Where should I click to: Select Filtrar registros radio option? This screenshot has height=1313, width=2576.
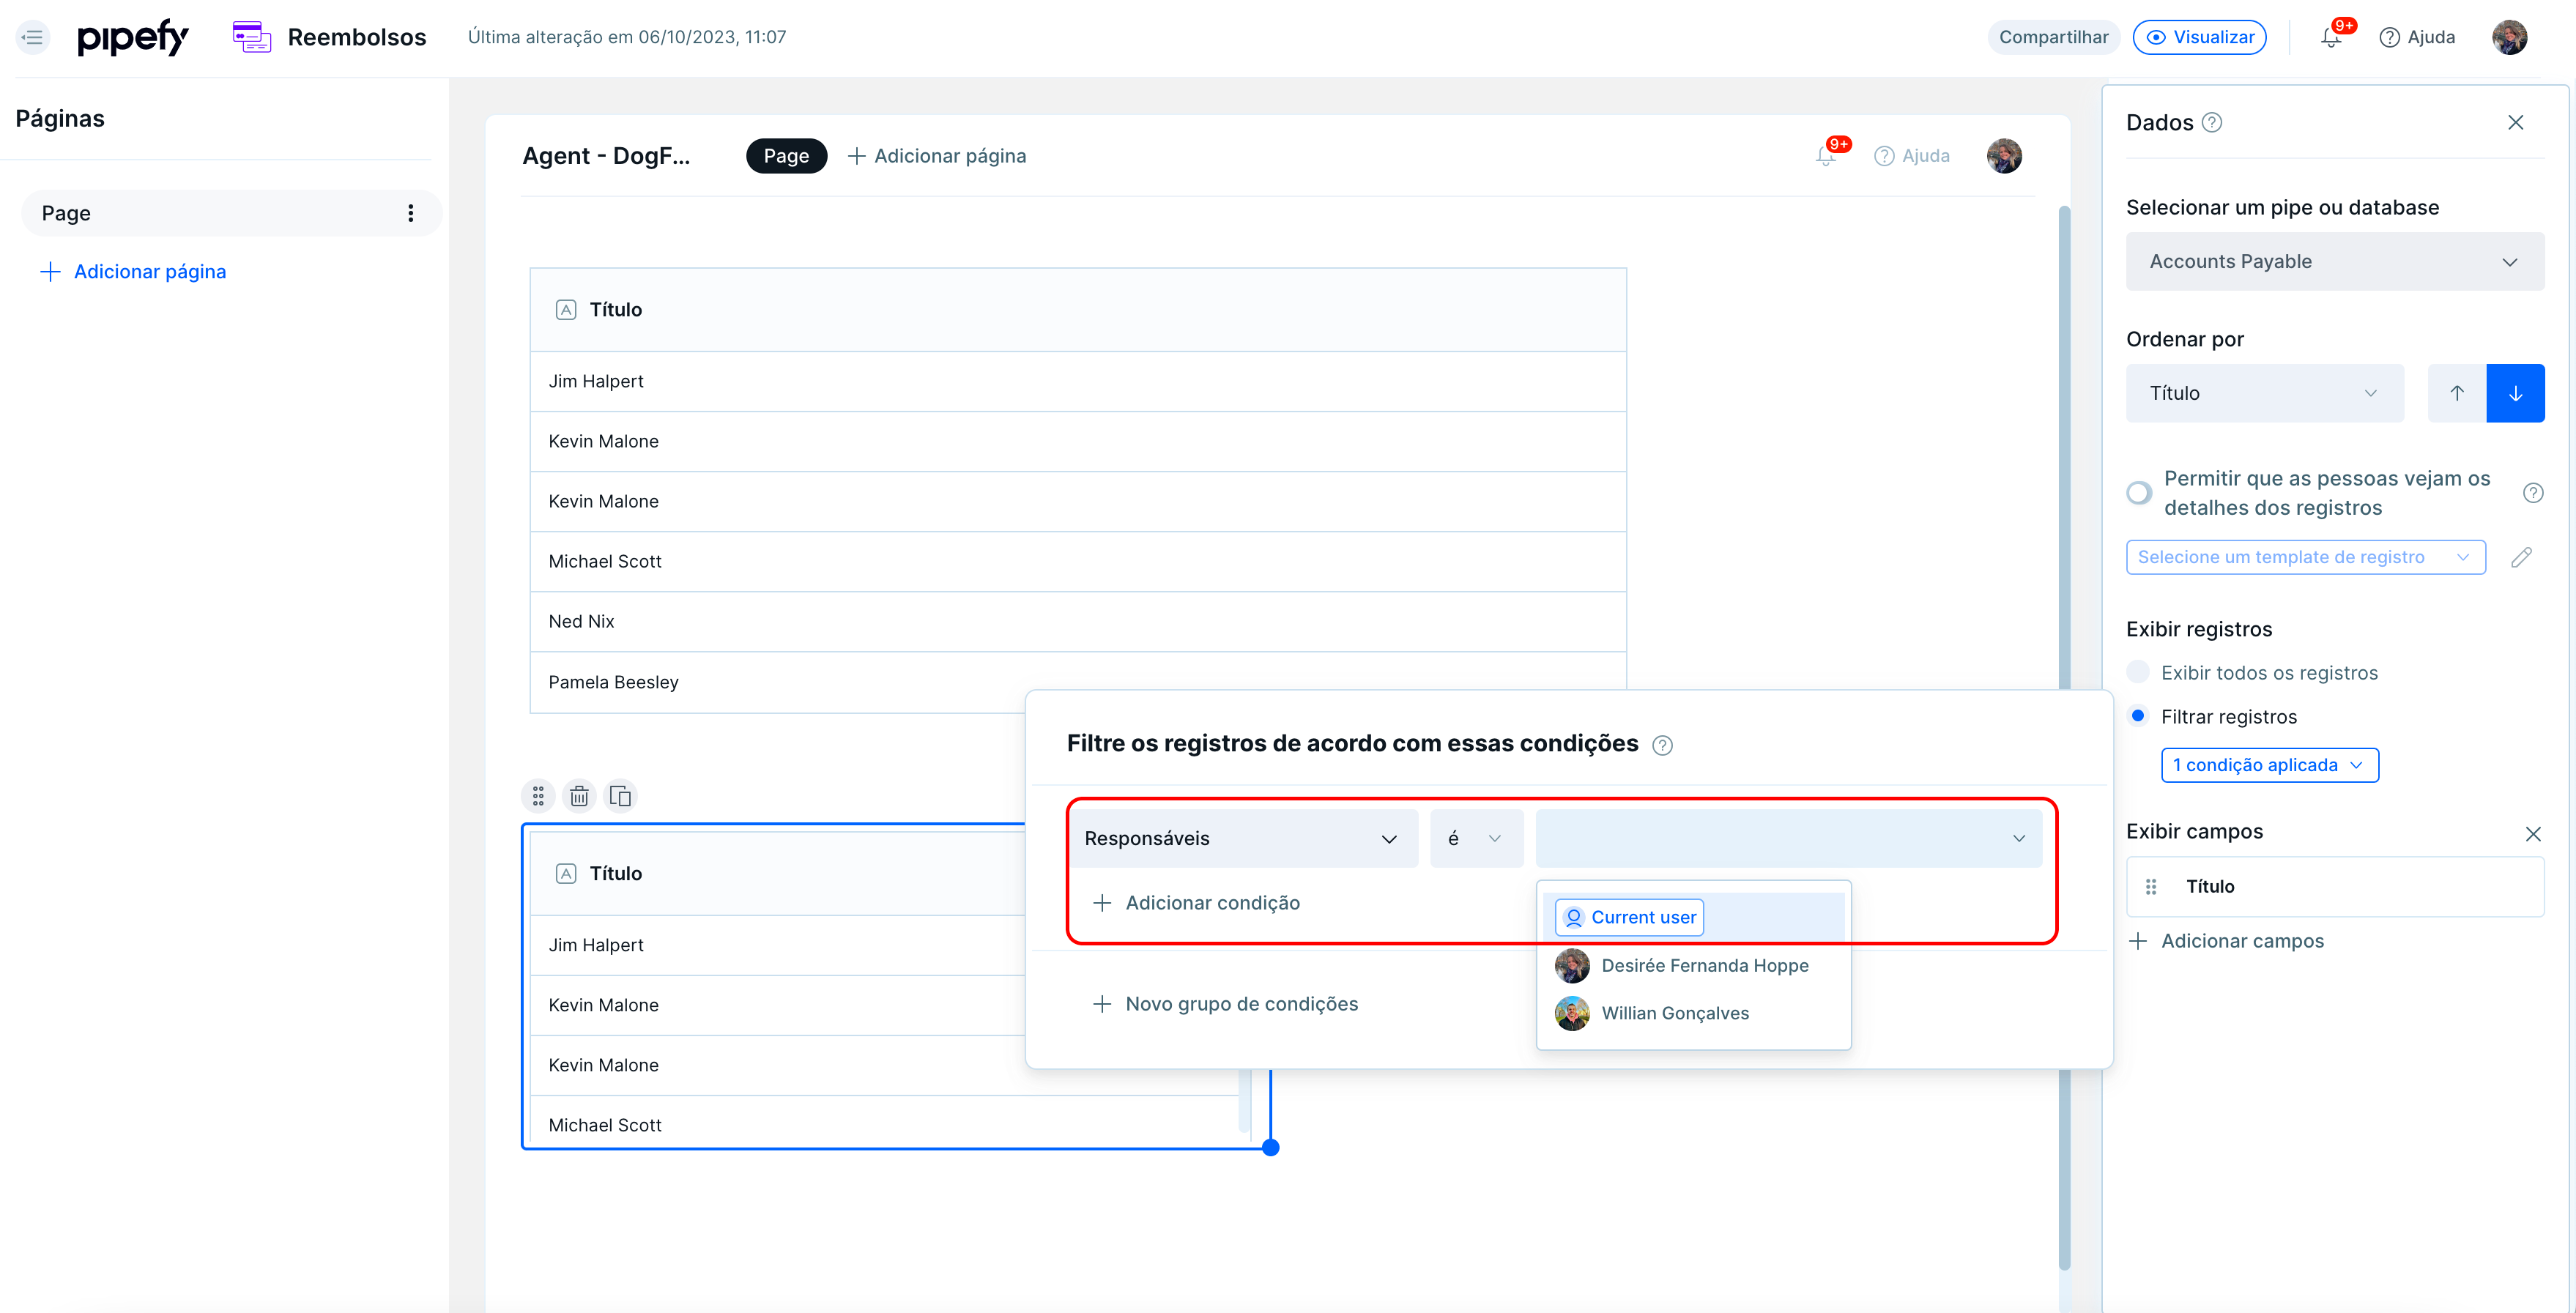(x=2138, y=716)
